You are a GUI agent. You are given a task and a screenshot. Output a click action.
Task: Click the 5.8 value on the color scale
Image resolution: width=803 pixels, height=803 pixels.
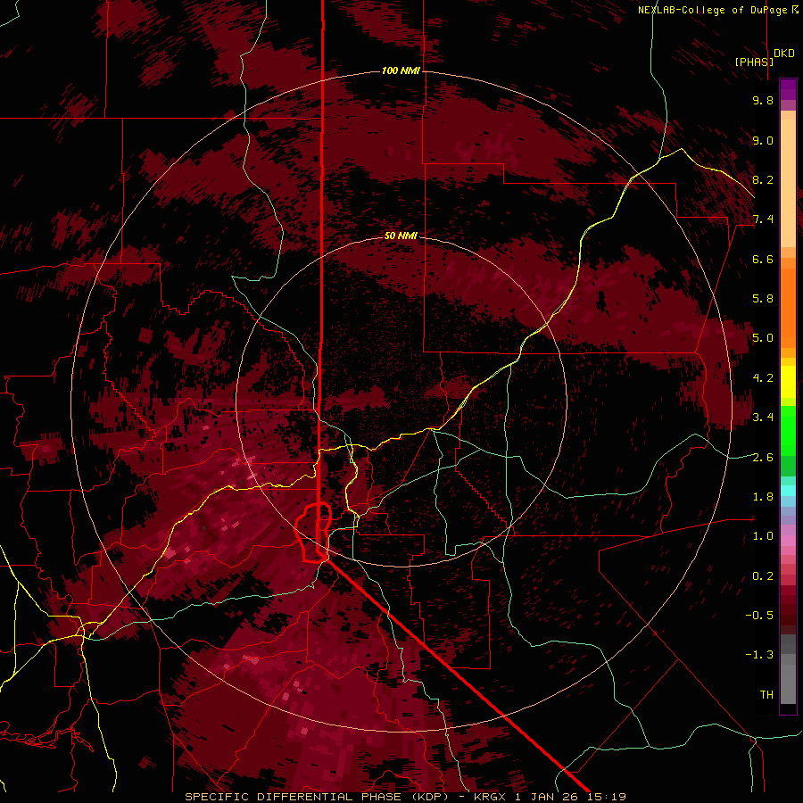[x=763, y=299]
